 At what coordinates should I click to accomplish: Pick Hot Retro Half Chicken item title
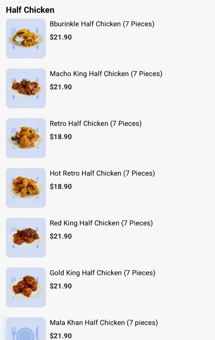[102, 174]
